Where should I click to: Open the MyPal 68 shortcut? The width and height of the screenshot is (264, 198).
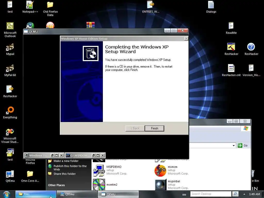click(x=10, y=70)
